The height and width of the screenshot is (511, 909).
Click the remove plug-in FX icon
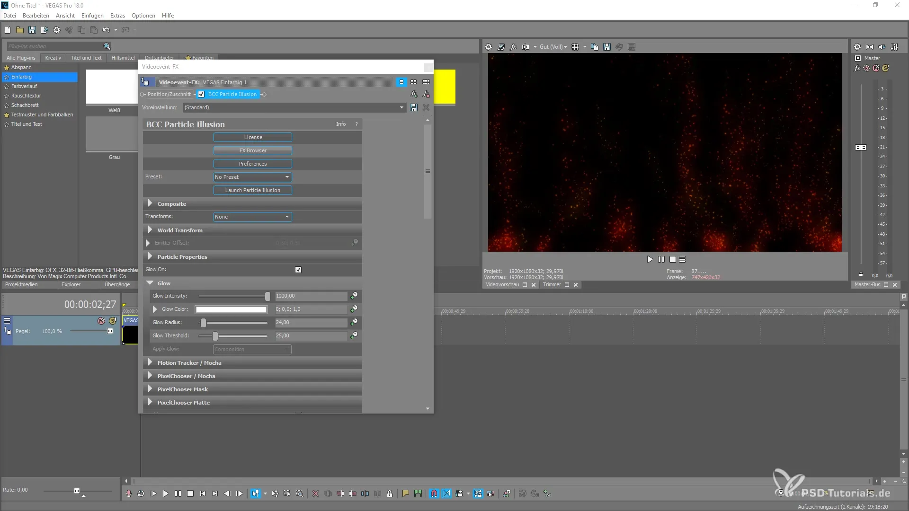coord(426,94)
